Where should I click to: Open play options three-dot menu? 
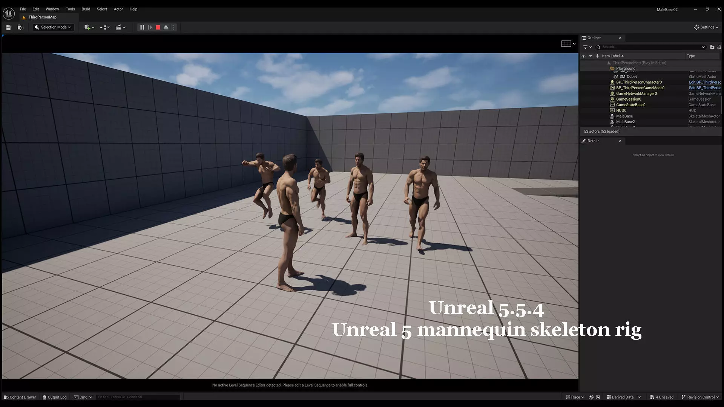pyautogui.click(x=174, y=27)
